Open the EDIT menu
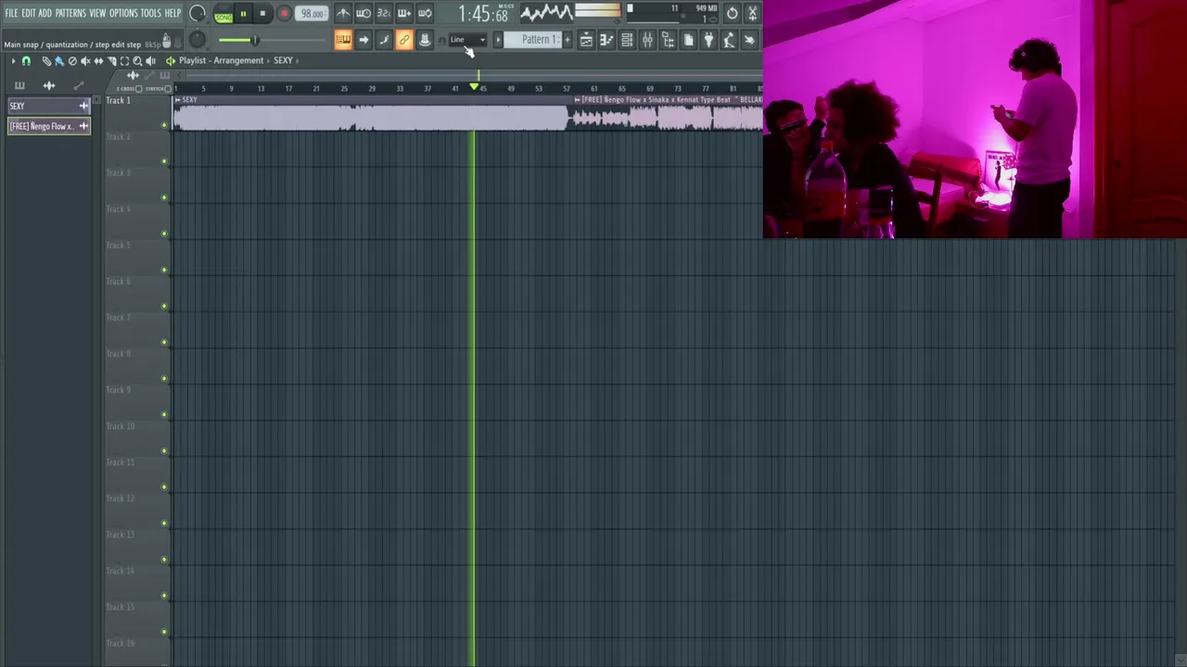1187x667 pixels. click(x=28, y=13)
